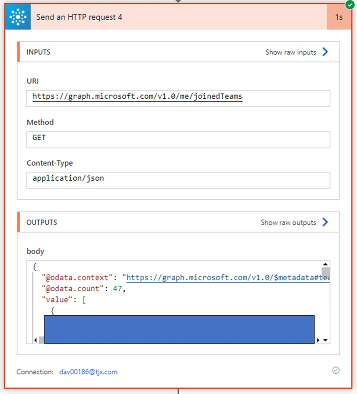Expand Show raw outputs chevron
Image resolution: width=357 pixels, height=394 pixels.
click(x=325, y=222)
